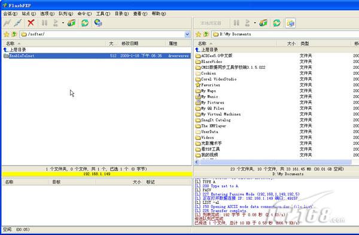Click the favorites star beside /softer/ path

(x=7, y=34)
